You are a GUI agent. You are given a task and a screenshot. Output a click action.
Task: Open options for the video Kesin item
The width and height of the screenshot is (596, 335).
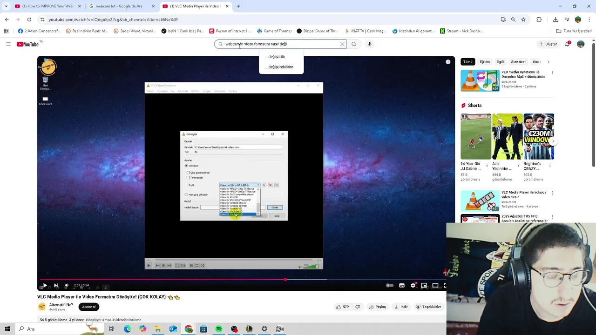pyautogui.click(x=552, y=193)
